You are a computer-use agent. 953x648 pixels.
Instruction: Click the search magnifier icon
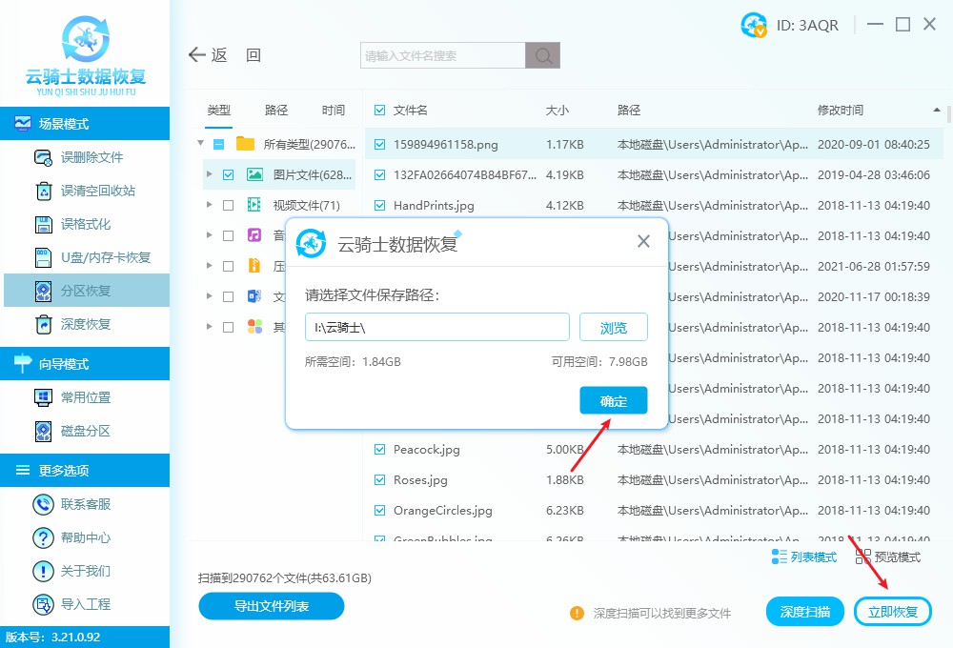click(x=542, y=55)
